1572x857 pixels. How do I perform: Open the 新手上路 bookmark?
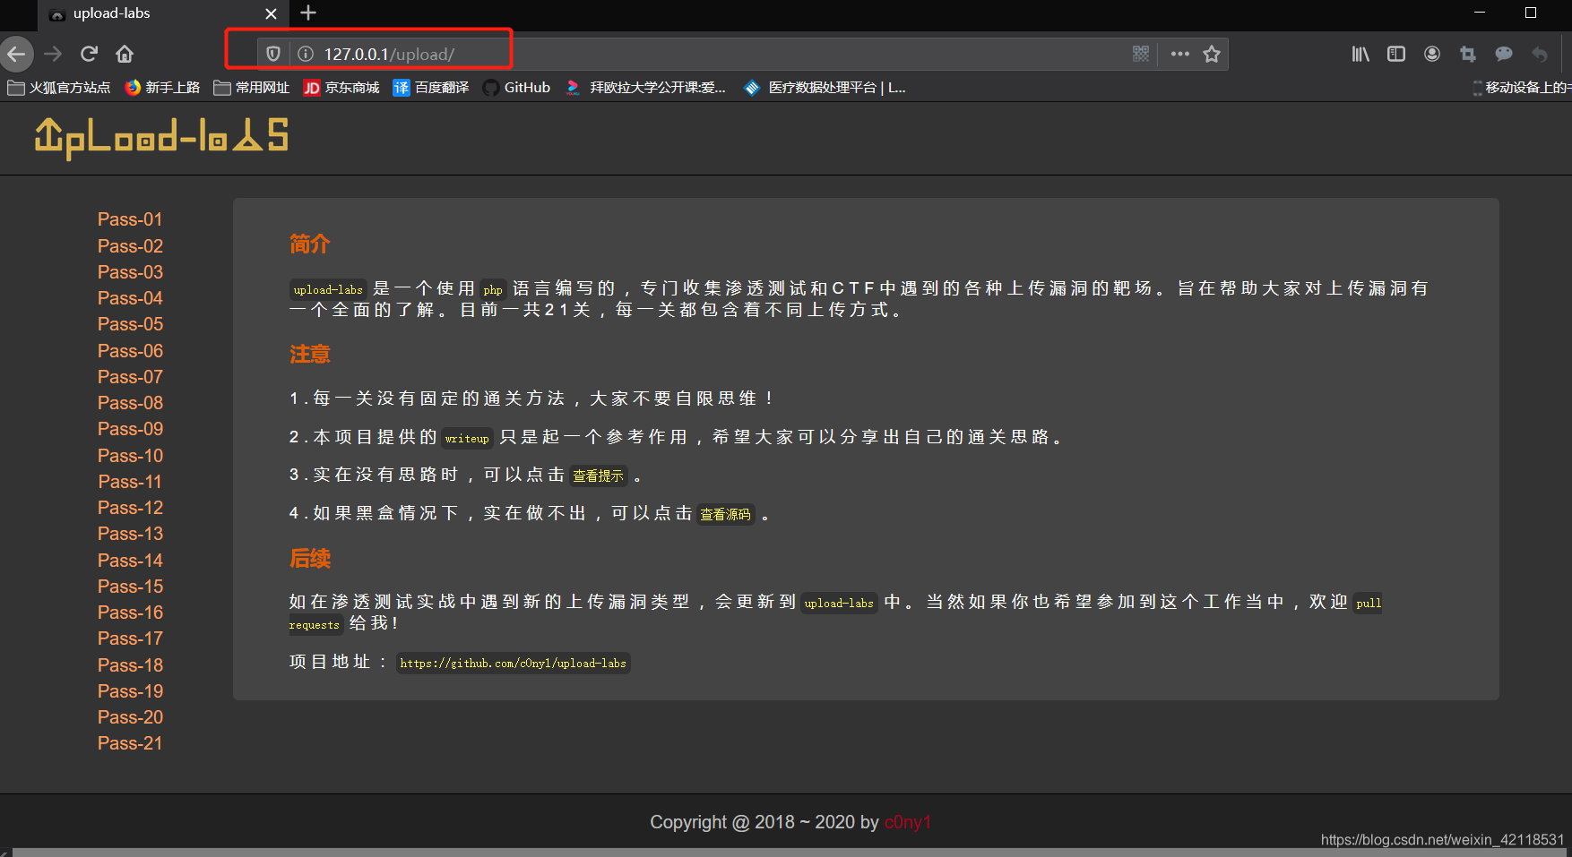pyautogui.click(x=162, y=88)
